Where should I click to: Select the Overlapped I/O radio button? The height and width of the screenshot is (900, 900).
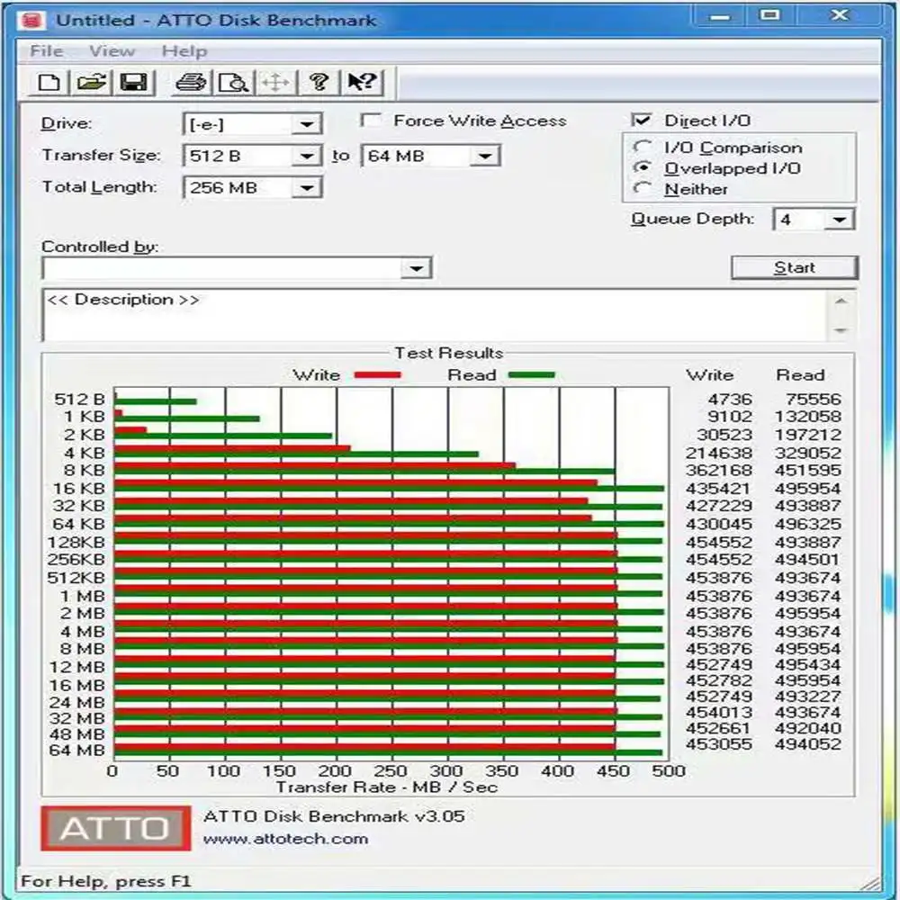[642, 167]
